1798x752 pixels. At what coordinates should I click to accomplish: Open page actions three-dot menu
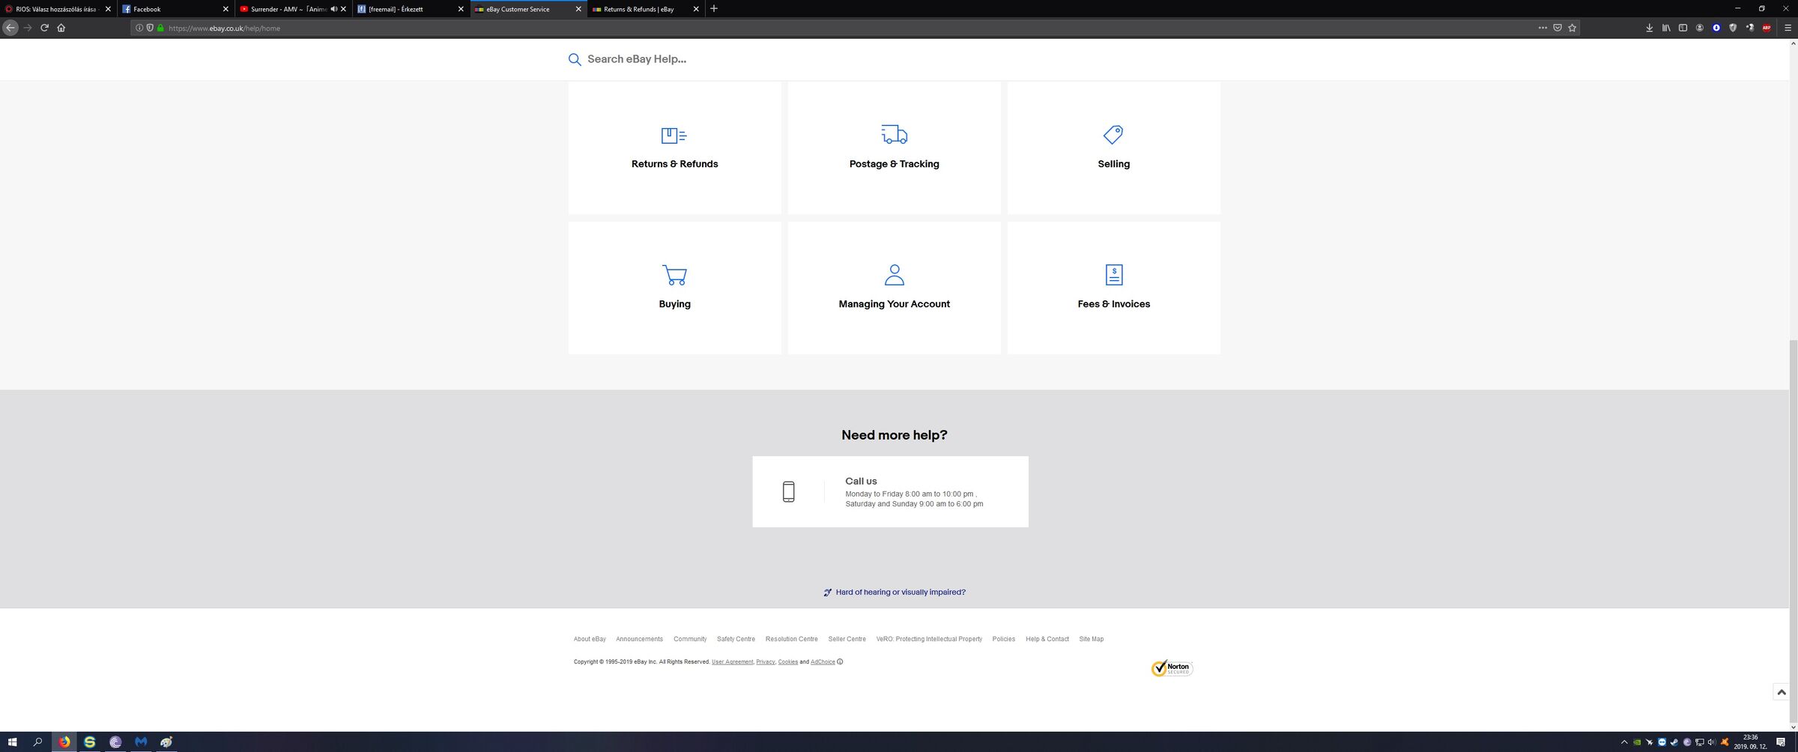pyautogui.click(x=1543, y=28)
